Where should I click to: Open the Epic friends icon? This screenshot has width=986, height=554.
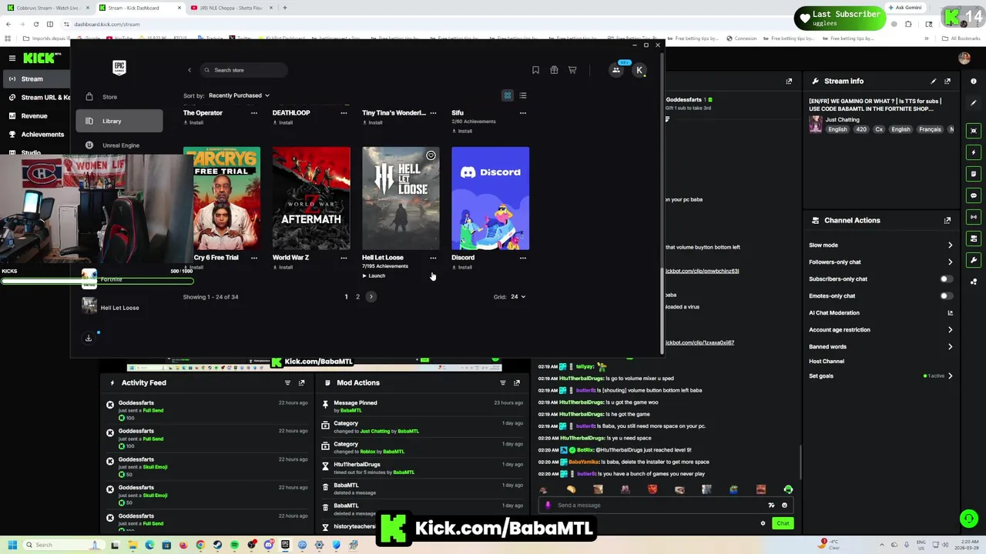[616, 70]
